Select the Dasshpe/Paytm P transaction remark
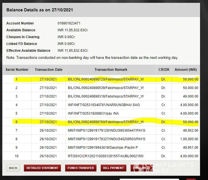The image size is (208, 180). [103, 148]
